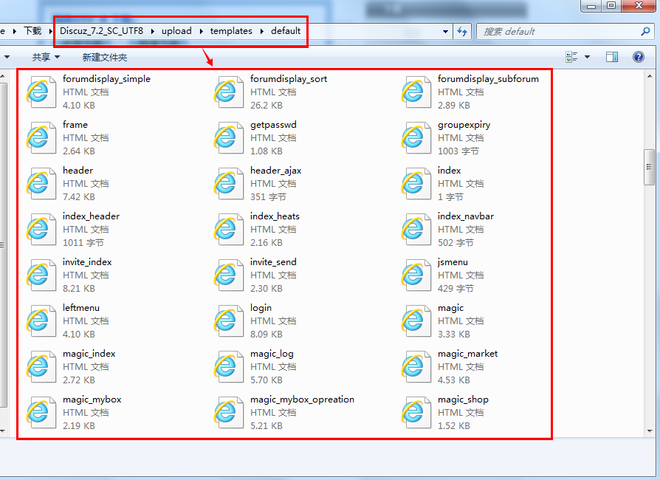The height and width of the screenshot is (480, 660).
Task: Click the file list scroll down arrow
Action: coord(650,431)
